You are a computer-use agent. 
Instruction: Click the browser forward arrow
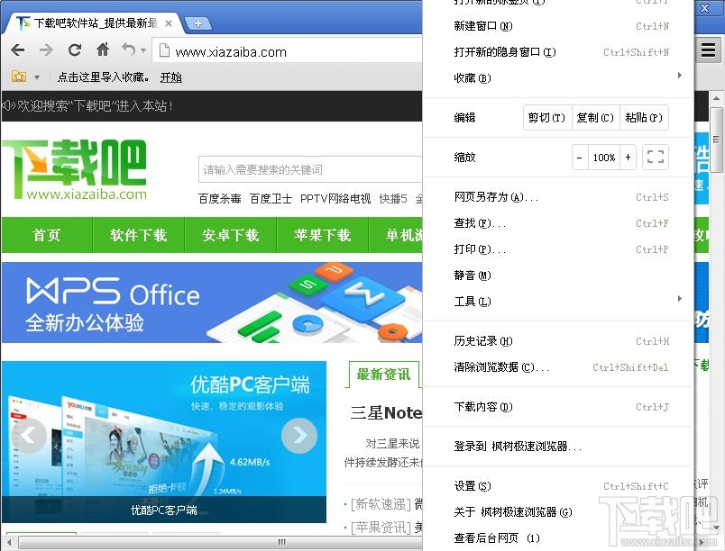point(46,50)
